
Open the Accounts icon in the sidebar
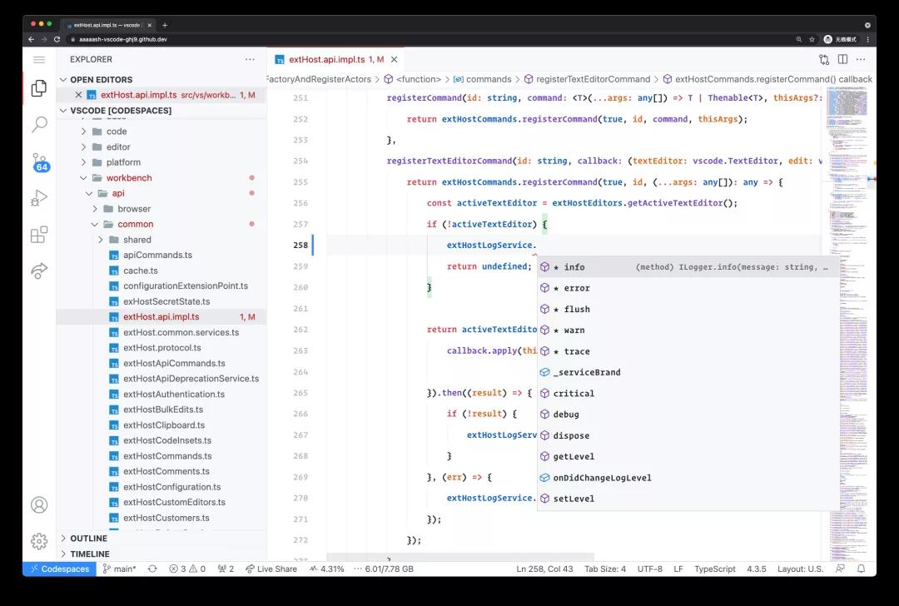coord(38,504)
